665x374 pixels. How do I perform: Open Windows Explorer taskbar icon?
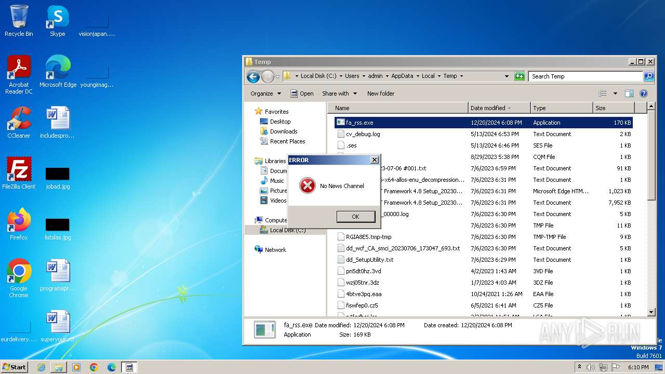point(59,367)
